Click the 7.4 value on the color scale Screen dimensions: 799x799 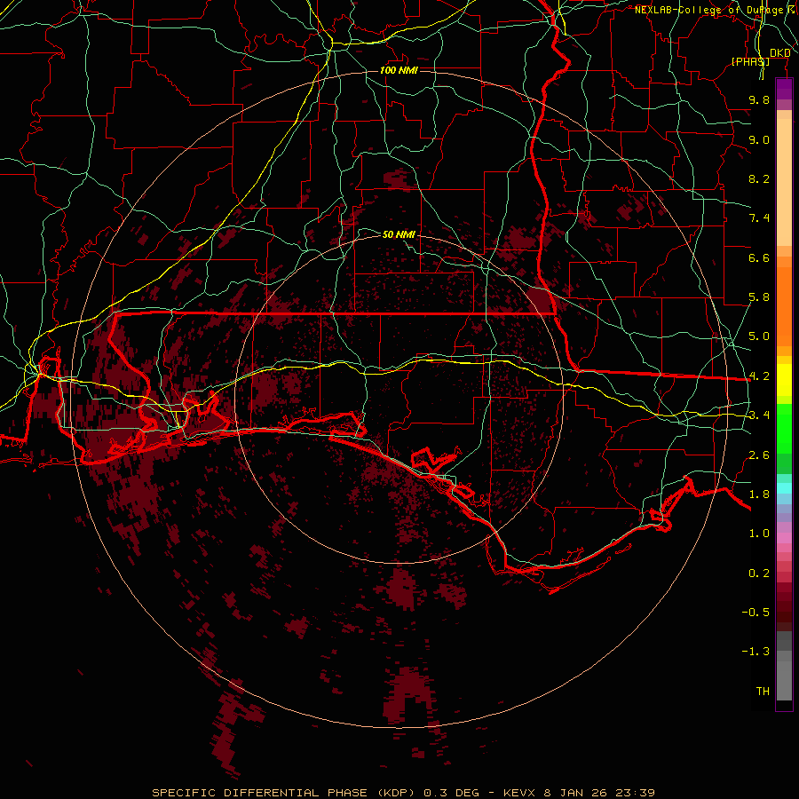[x=759, y=218]
